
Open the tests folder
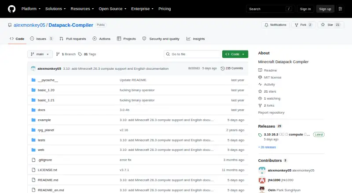(x=41, y=140)
